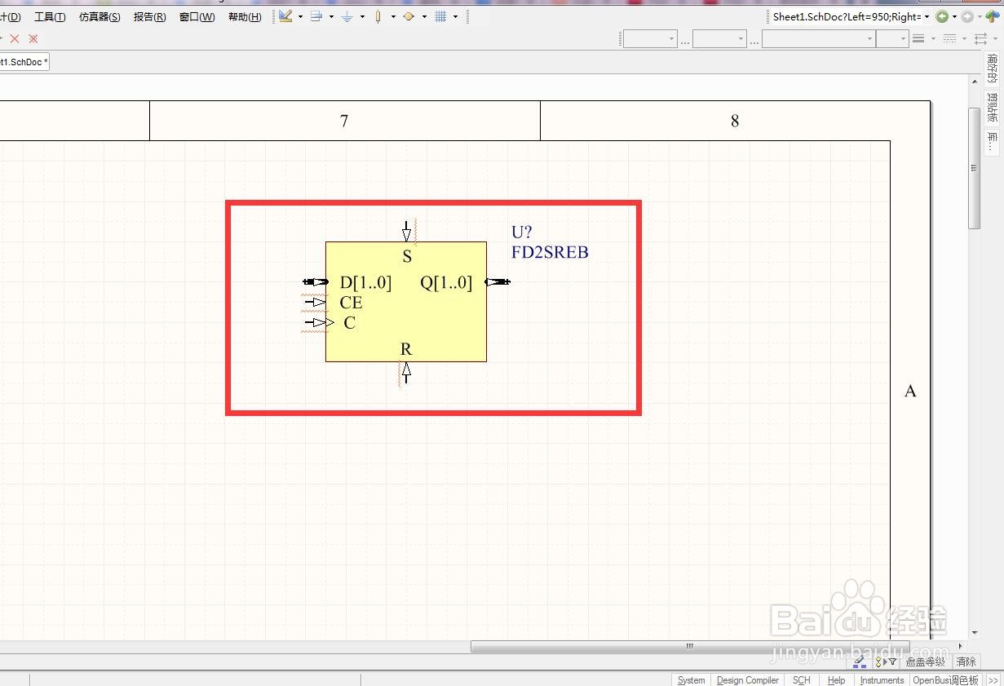
Task: Open the 报告(R) menu
Action: pyautogui.click(x=150, y=17)
